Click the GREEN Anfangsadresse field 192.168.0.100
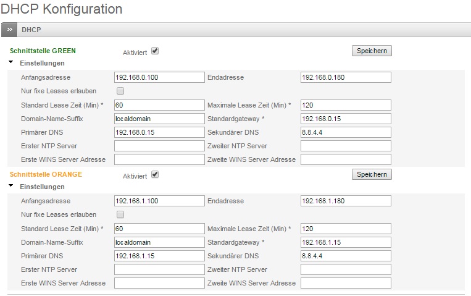 (x=159, y=77)
